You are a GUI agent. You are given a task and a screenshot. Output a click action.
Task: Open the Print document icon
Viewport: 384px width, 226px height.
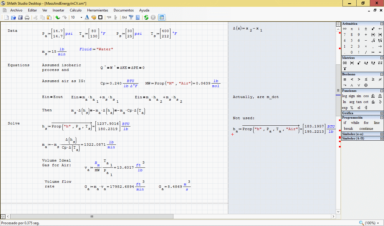(x=27, y=17)
